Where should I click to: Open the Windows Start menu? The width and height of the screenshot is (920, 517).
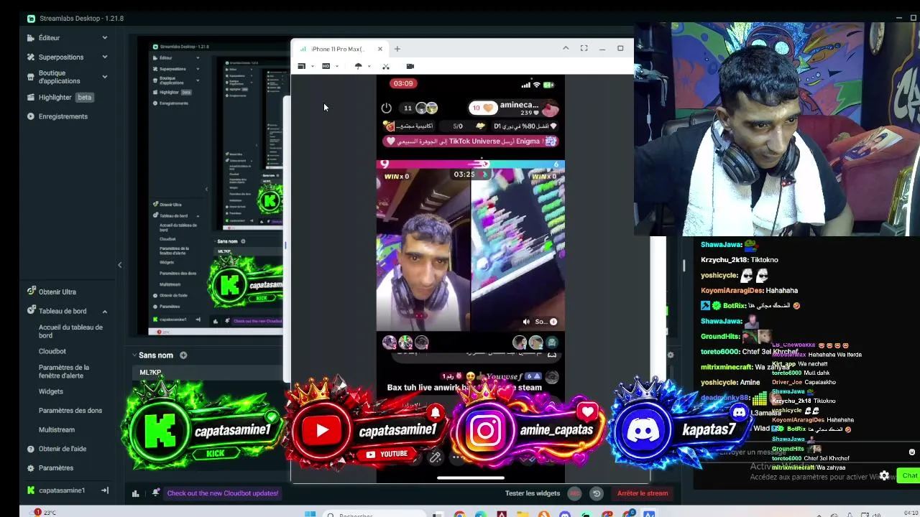pyautogui.click(x=310, y=514)
